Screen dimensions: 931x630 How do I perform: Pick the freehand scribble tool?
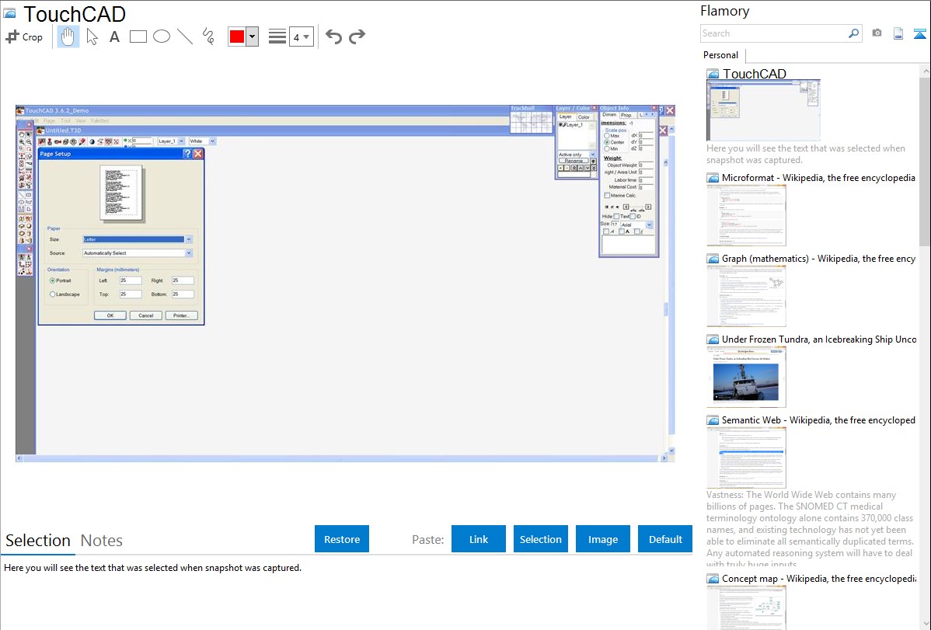pos(208,37)
